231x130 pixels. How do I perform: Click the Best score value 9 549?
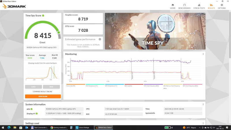tap(54, 58)
